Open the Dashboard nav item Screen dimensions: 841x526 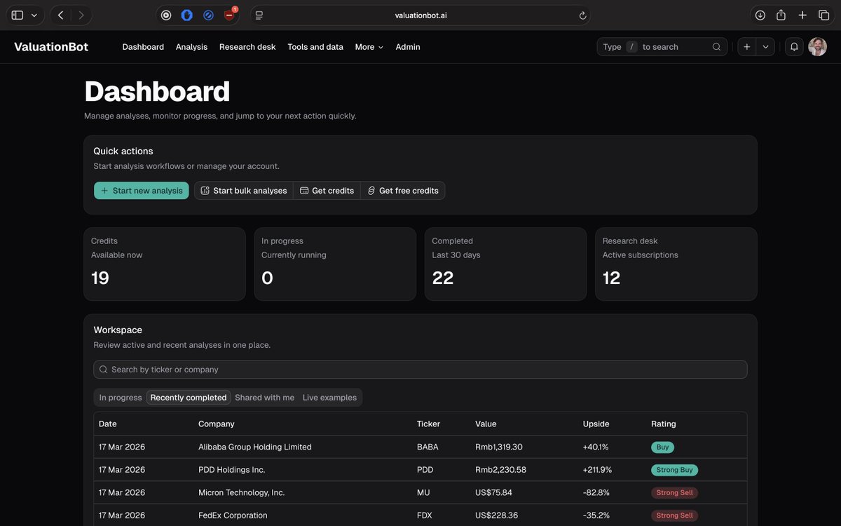point(143,47)
